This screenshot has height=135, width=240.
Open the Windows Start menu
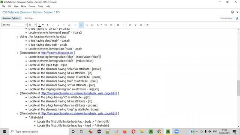[4, 132]
